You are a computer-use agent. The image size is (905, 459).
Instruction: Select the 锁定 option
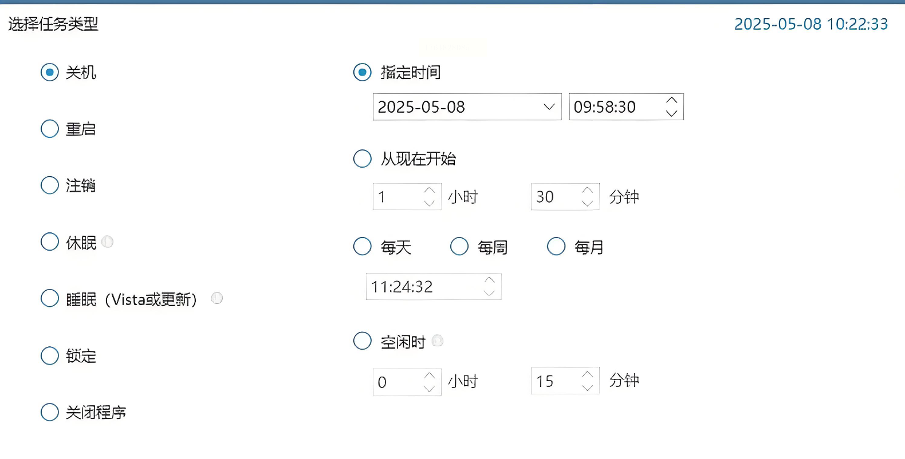click(50, 356)
